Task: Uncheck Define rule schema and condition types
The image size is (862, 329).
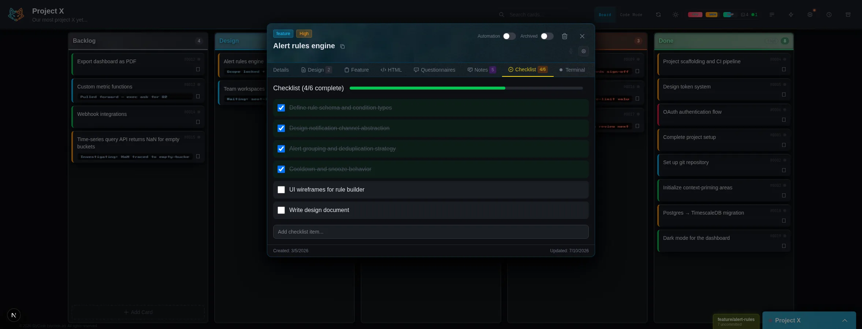Action: coord(281,108)
